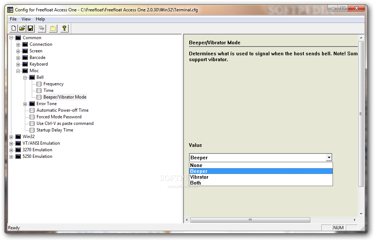Screen dimensions: 375x241
Task: Click the Keyboard folder icon
Action: tap(25, 64)
